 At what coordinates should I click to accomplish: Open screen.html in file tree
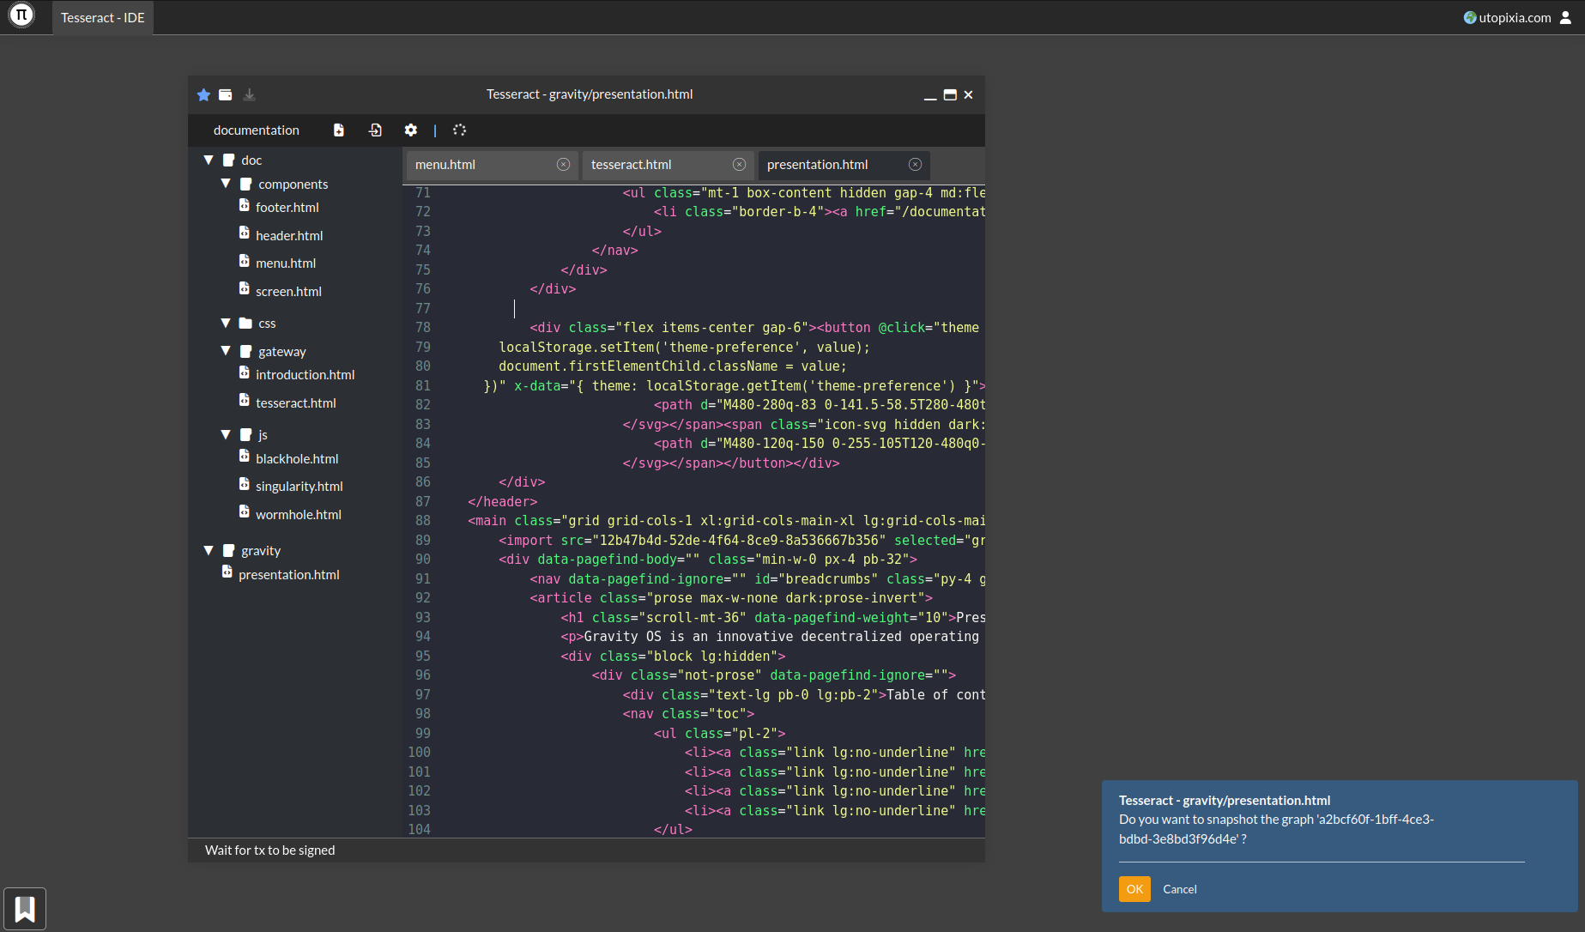coord(288,292)
